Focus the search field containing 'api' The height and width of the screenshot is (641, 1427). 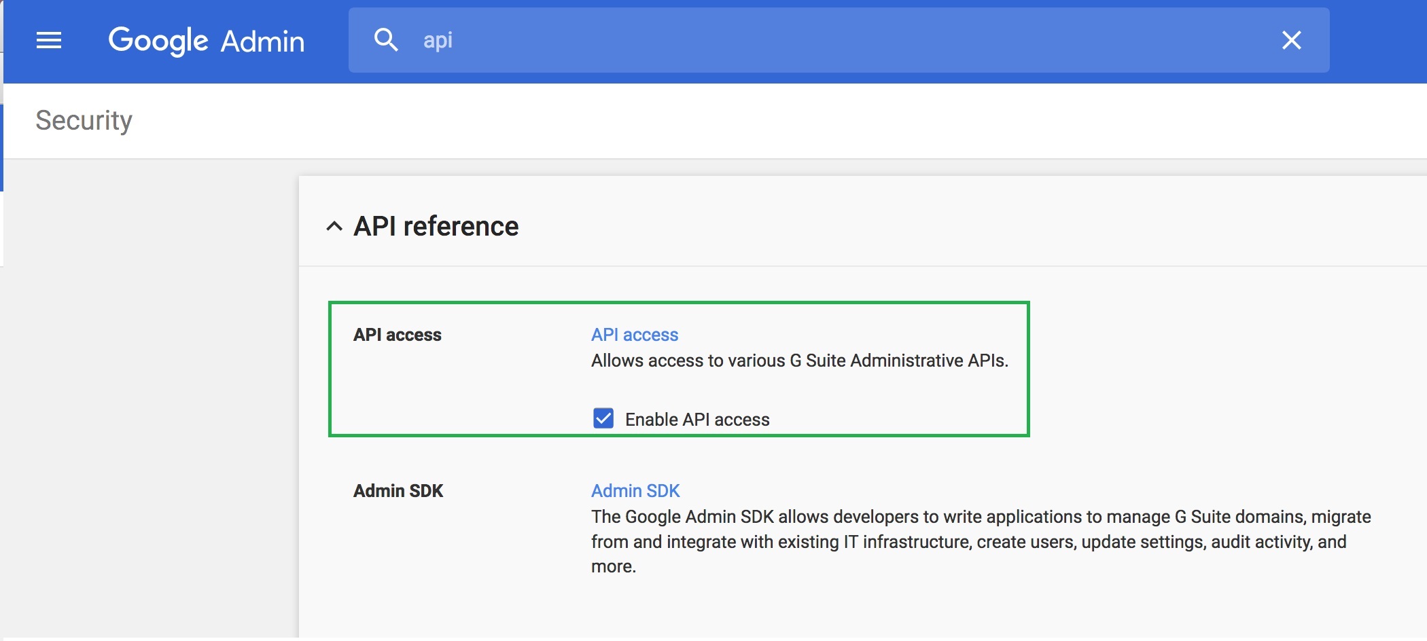click(x=839, y=40)
